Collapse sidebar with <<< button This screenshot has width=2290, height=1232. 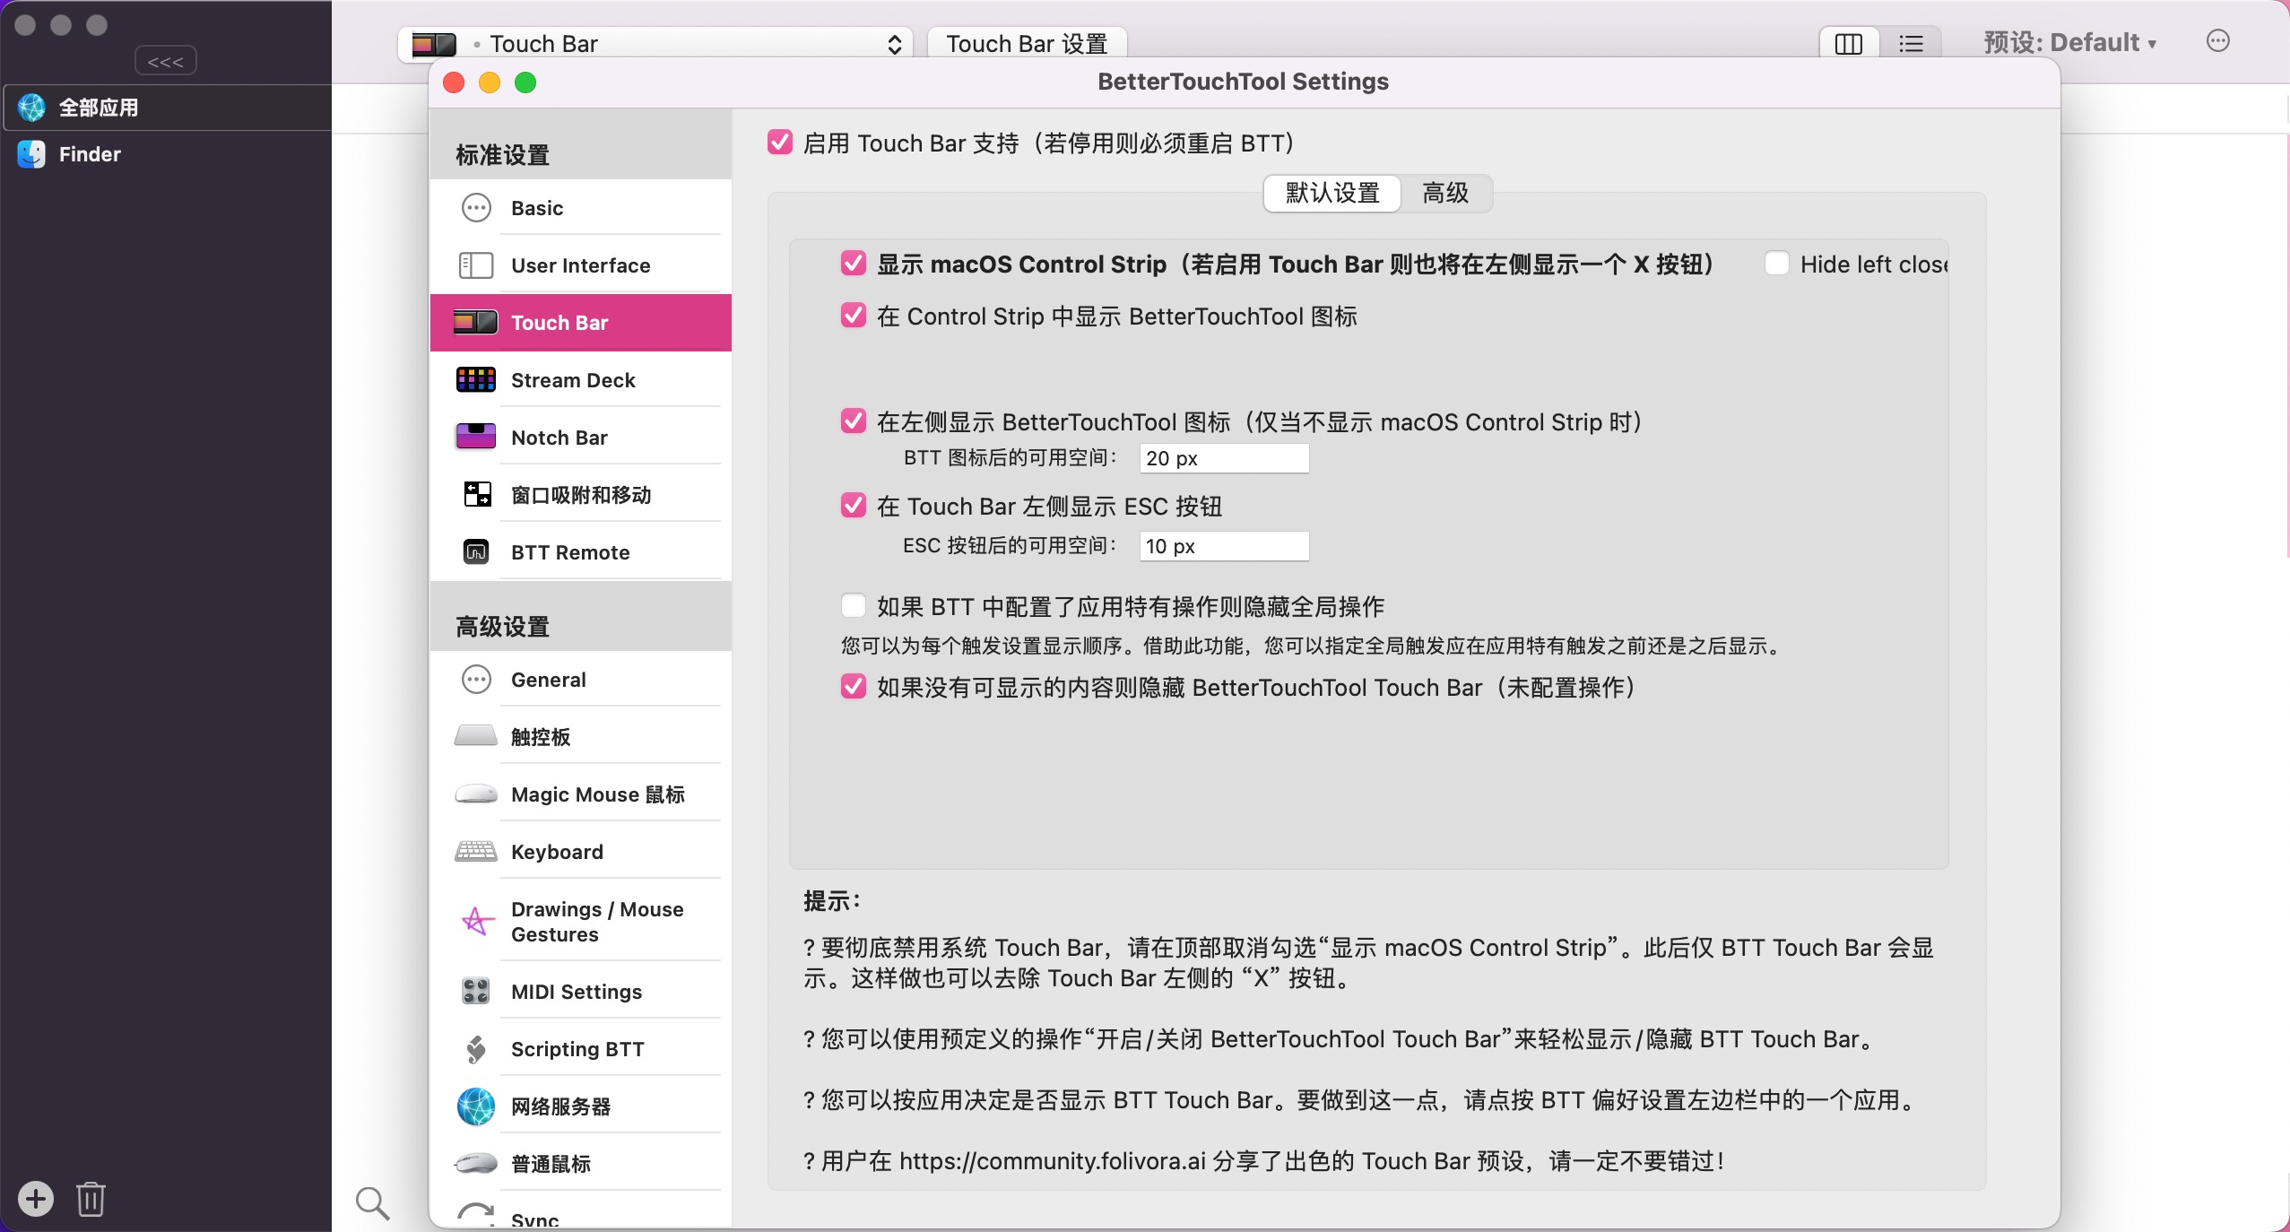point(166,61)
